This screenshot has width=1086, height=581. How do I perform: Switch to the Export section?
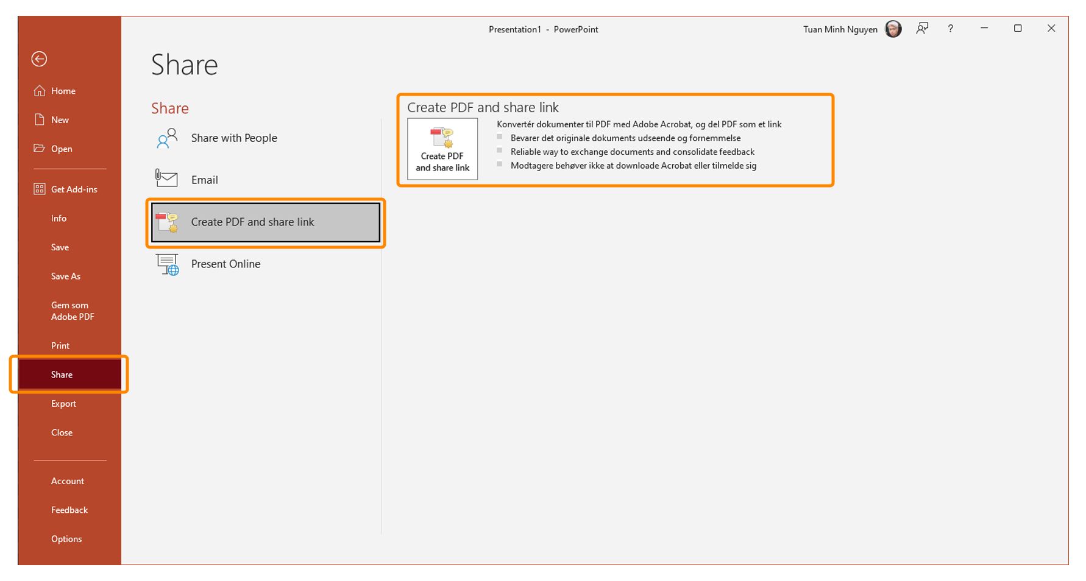pyautogui.click(x=63, y=403)
